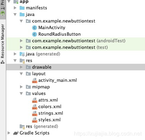
Task: Open attrs.xml
Action: [48, 100]
